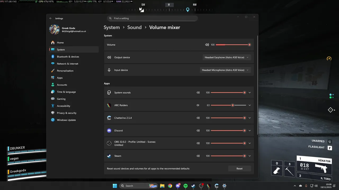This screenshot has width=339, height=190.
Task: Expand Discord options chevron
Action: [249, 131]
